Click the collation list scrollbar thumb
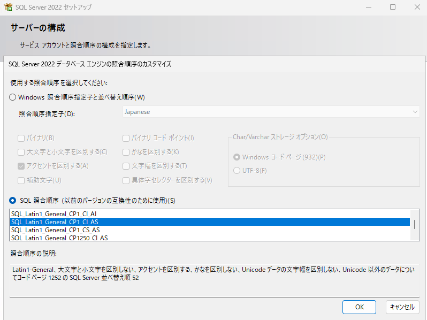Screen dimensions: 427x320 coord(415,224)
